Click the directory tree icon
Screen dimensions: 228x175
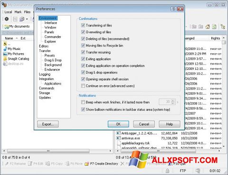pyautogui.click(x=223, y=27)
